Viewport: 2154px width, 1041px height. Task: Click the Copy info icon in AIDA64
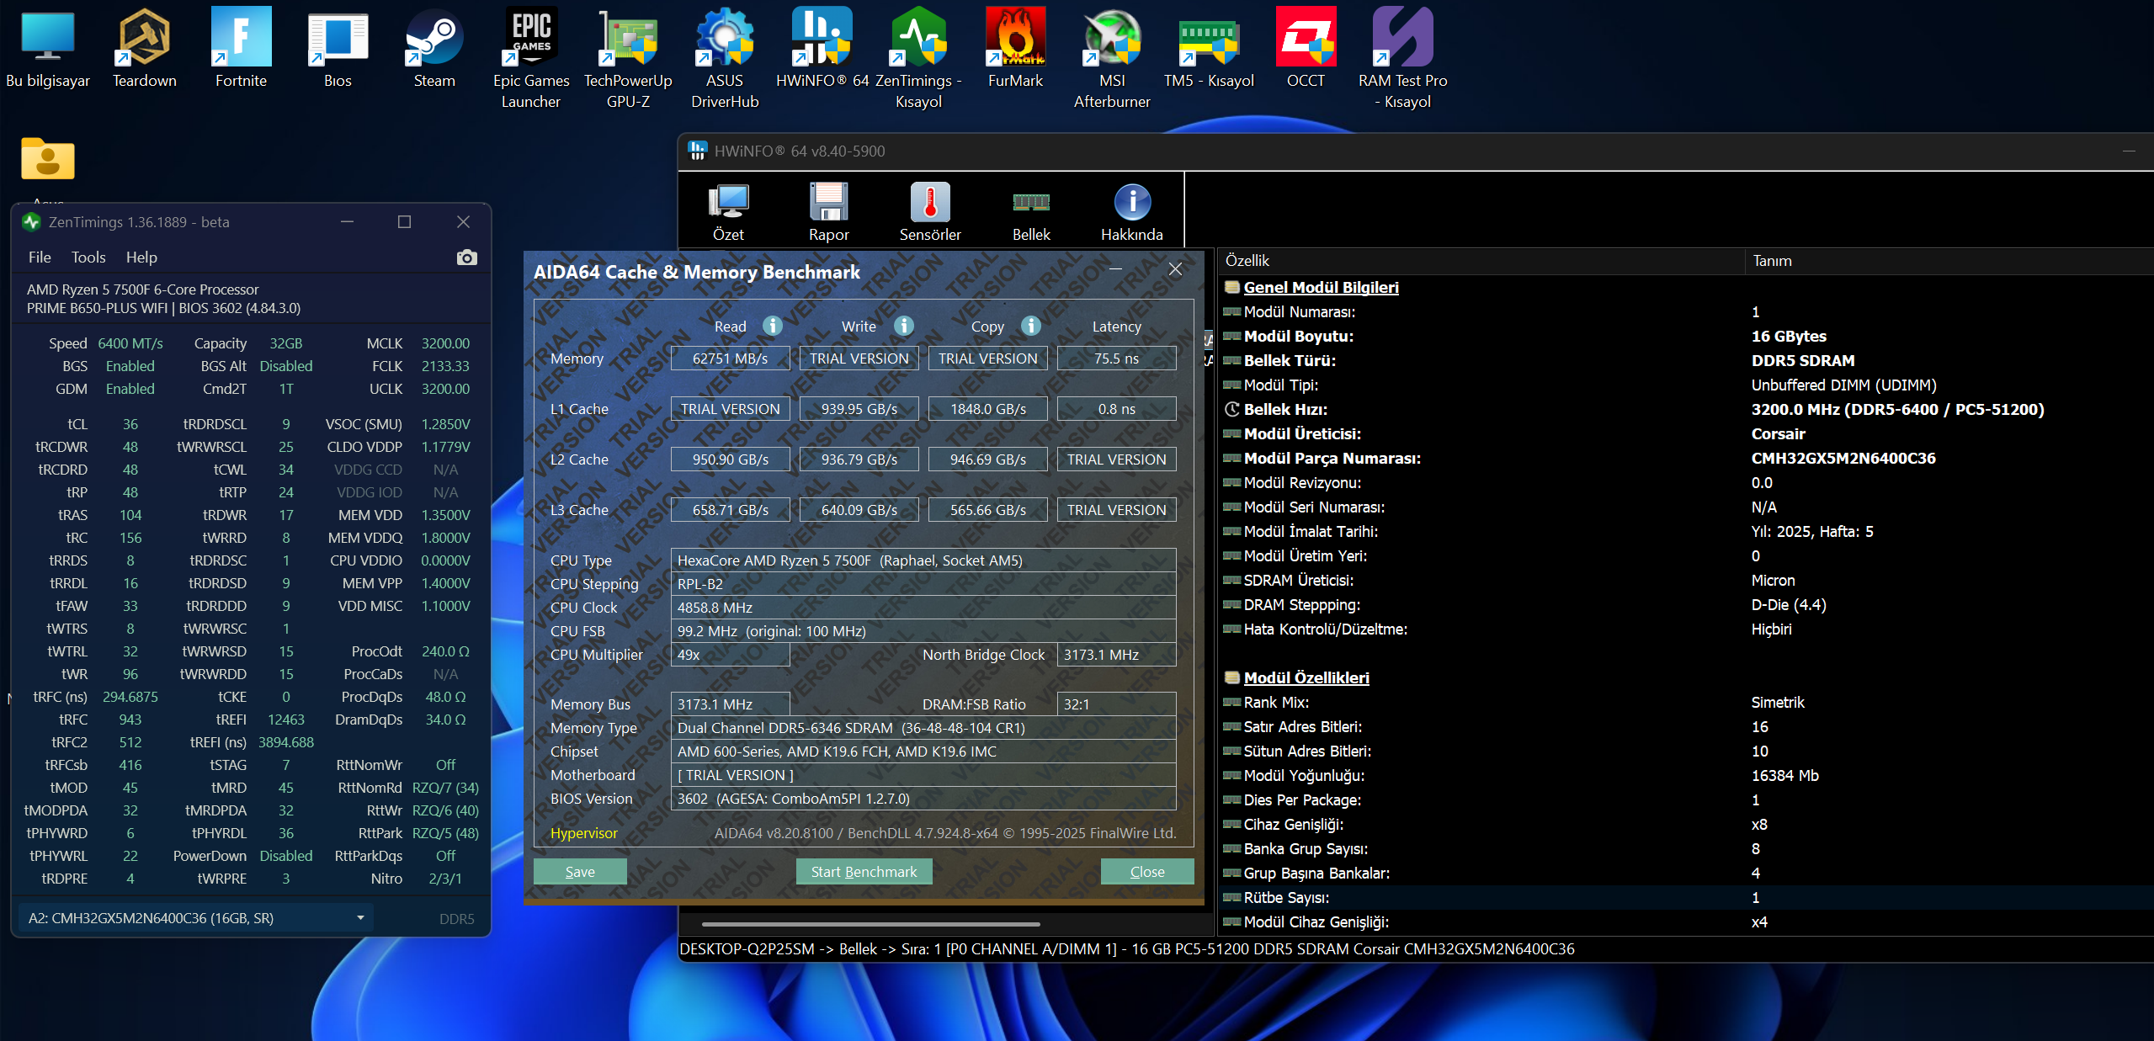(x=1031, y=326)
